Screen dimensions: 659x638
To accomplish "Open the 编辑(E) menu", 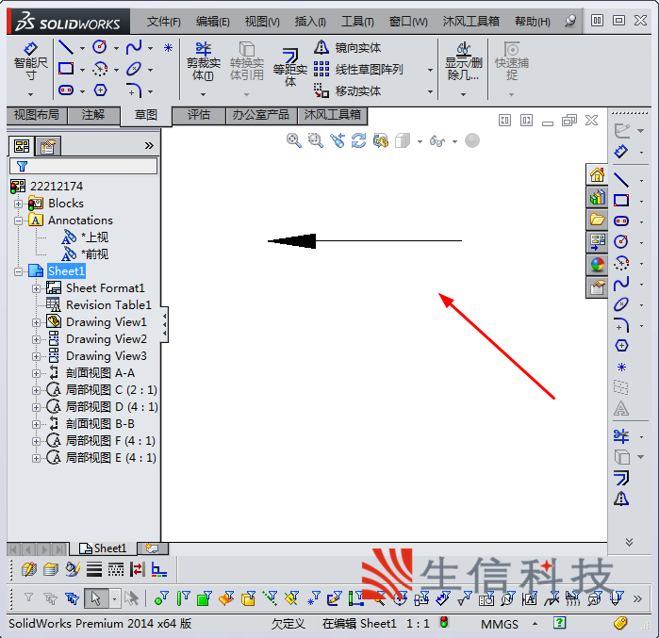I will pyautogui.click(x=213, y=21).
